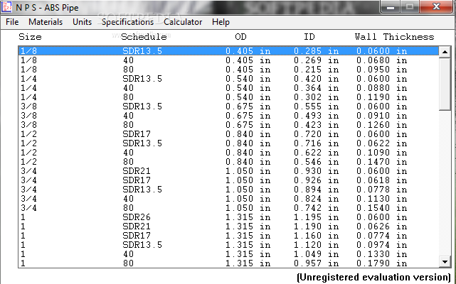456x284 pixels.
Task: Click the Size column header
Action: 31,37
